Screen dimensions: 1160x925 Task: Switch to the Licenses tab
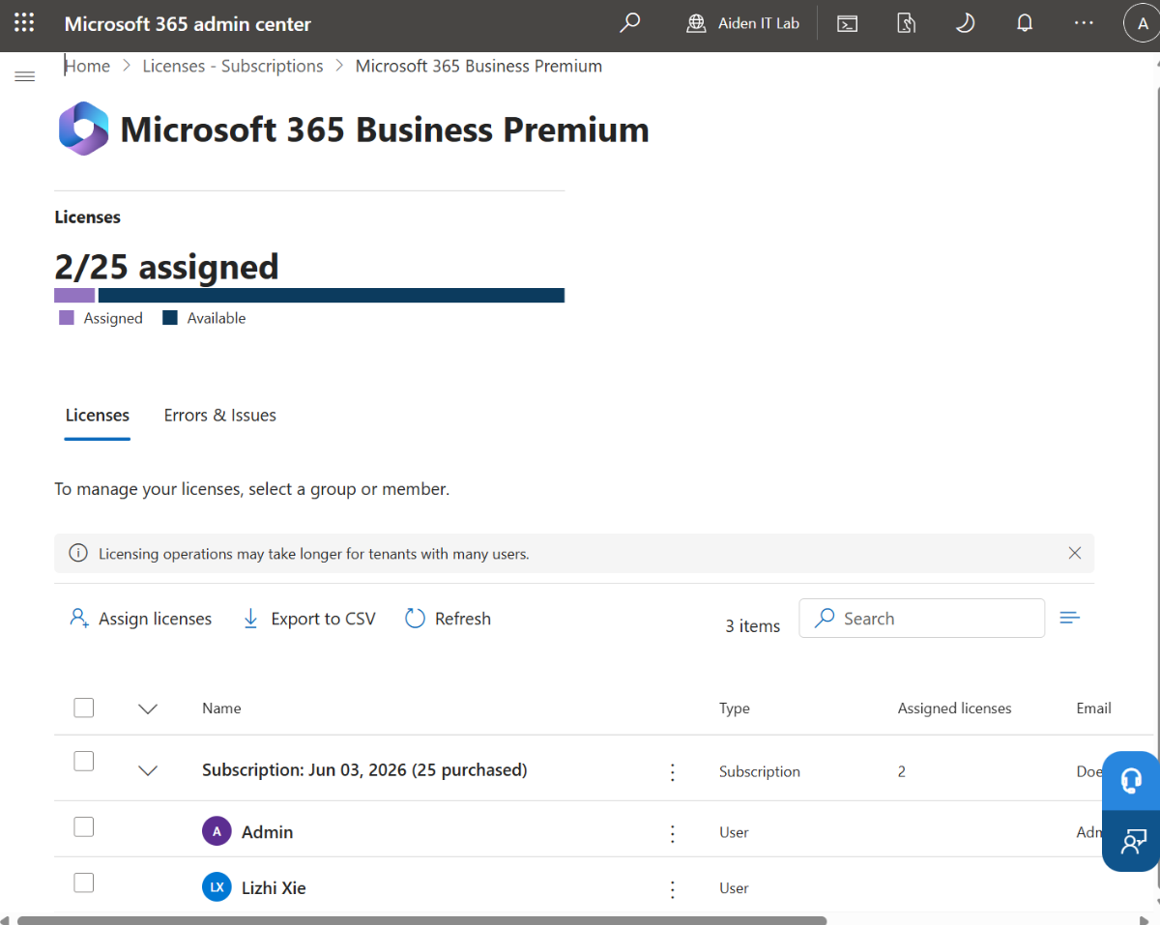98,416
